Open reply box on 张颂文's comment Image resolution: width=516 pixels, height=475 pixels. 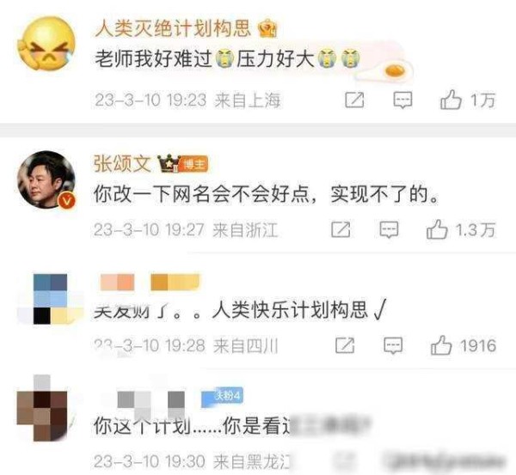[x=389, y=229]
